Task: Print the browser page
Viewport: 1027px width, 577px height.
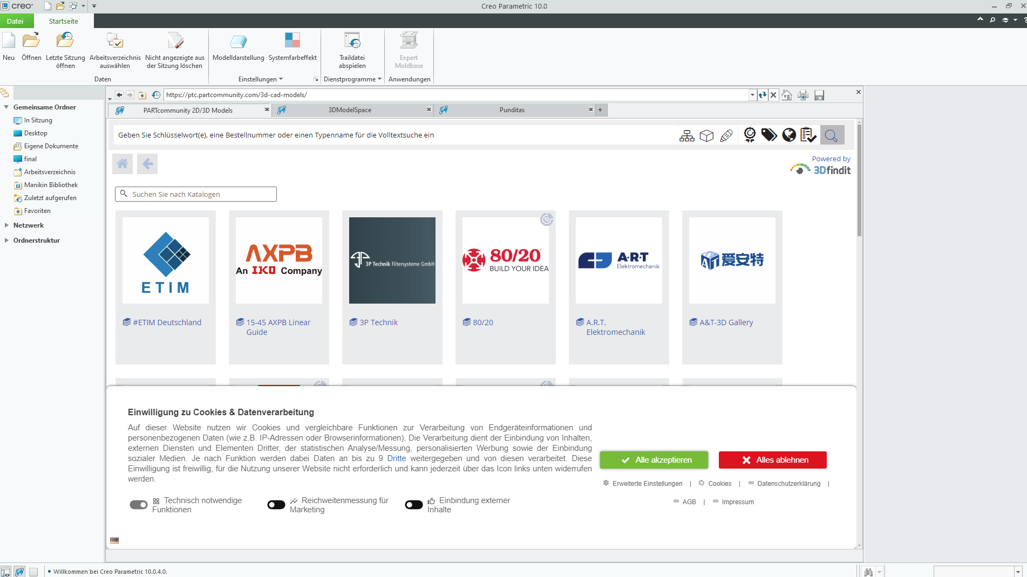Action: [x=803, y=95]
